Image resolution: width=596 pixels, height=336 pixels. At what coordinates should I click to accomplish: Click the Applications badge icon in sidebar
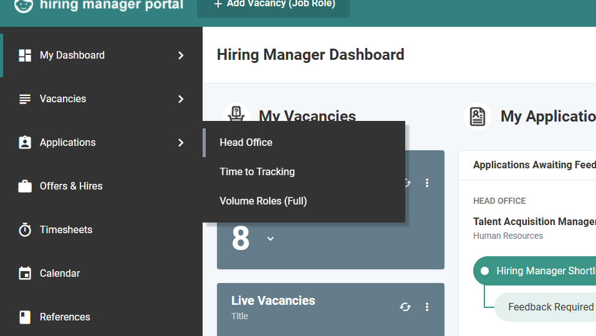click(25, 143)
